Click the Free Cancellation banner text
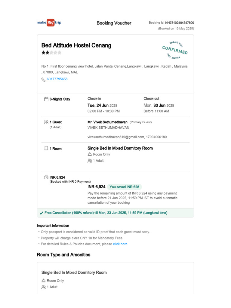The height and width of the screenshot is (308, 231). 106,213
